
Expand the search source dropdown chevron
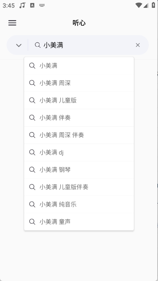click(19, 45)
